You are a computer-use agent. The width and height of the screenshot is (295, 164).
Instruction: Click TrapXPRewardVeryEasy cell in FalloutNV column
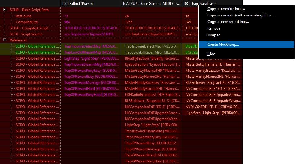(90, 71)
